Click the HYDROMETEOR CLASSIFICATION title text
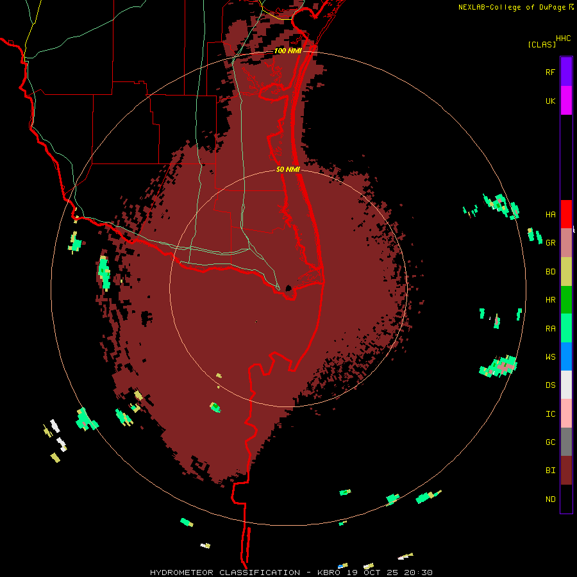The height and width of the screenshot is (577, 577). point(225,573)
